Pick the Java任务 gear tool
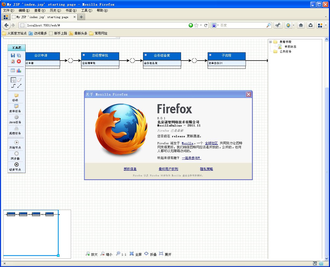Screen dimensions: 330x267 (x=15, y=120)
